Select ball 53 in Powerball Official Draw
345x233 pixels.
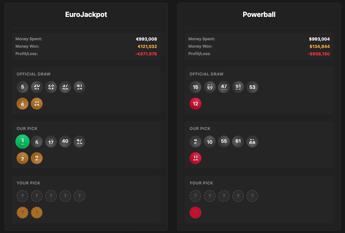pos(252,87)
